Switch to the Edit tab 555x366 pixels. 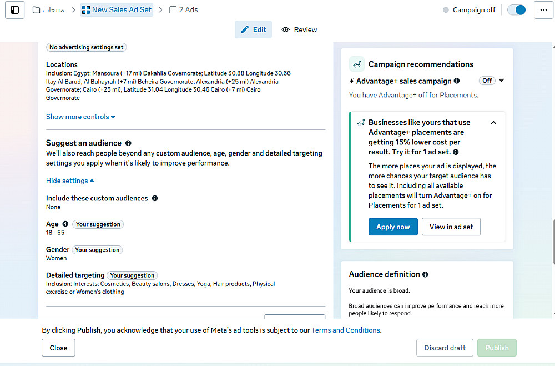[254, 30]
